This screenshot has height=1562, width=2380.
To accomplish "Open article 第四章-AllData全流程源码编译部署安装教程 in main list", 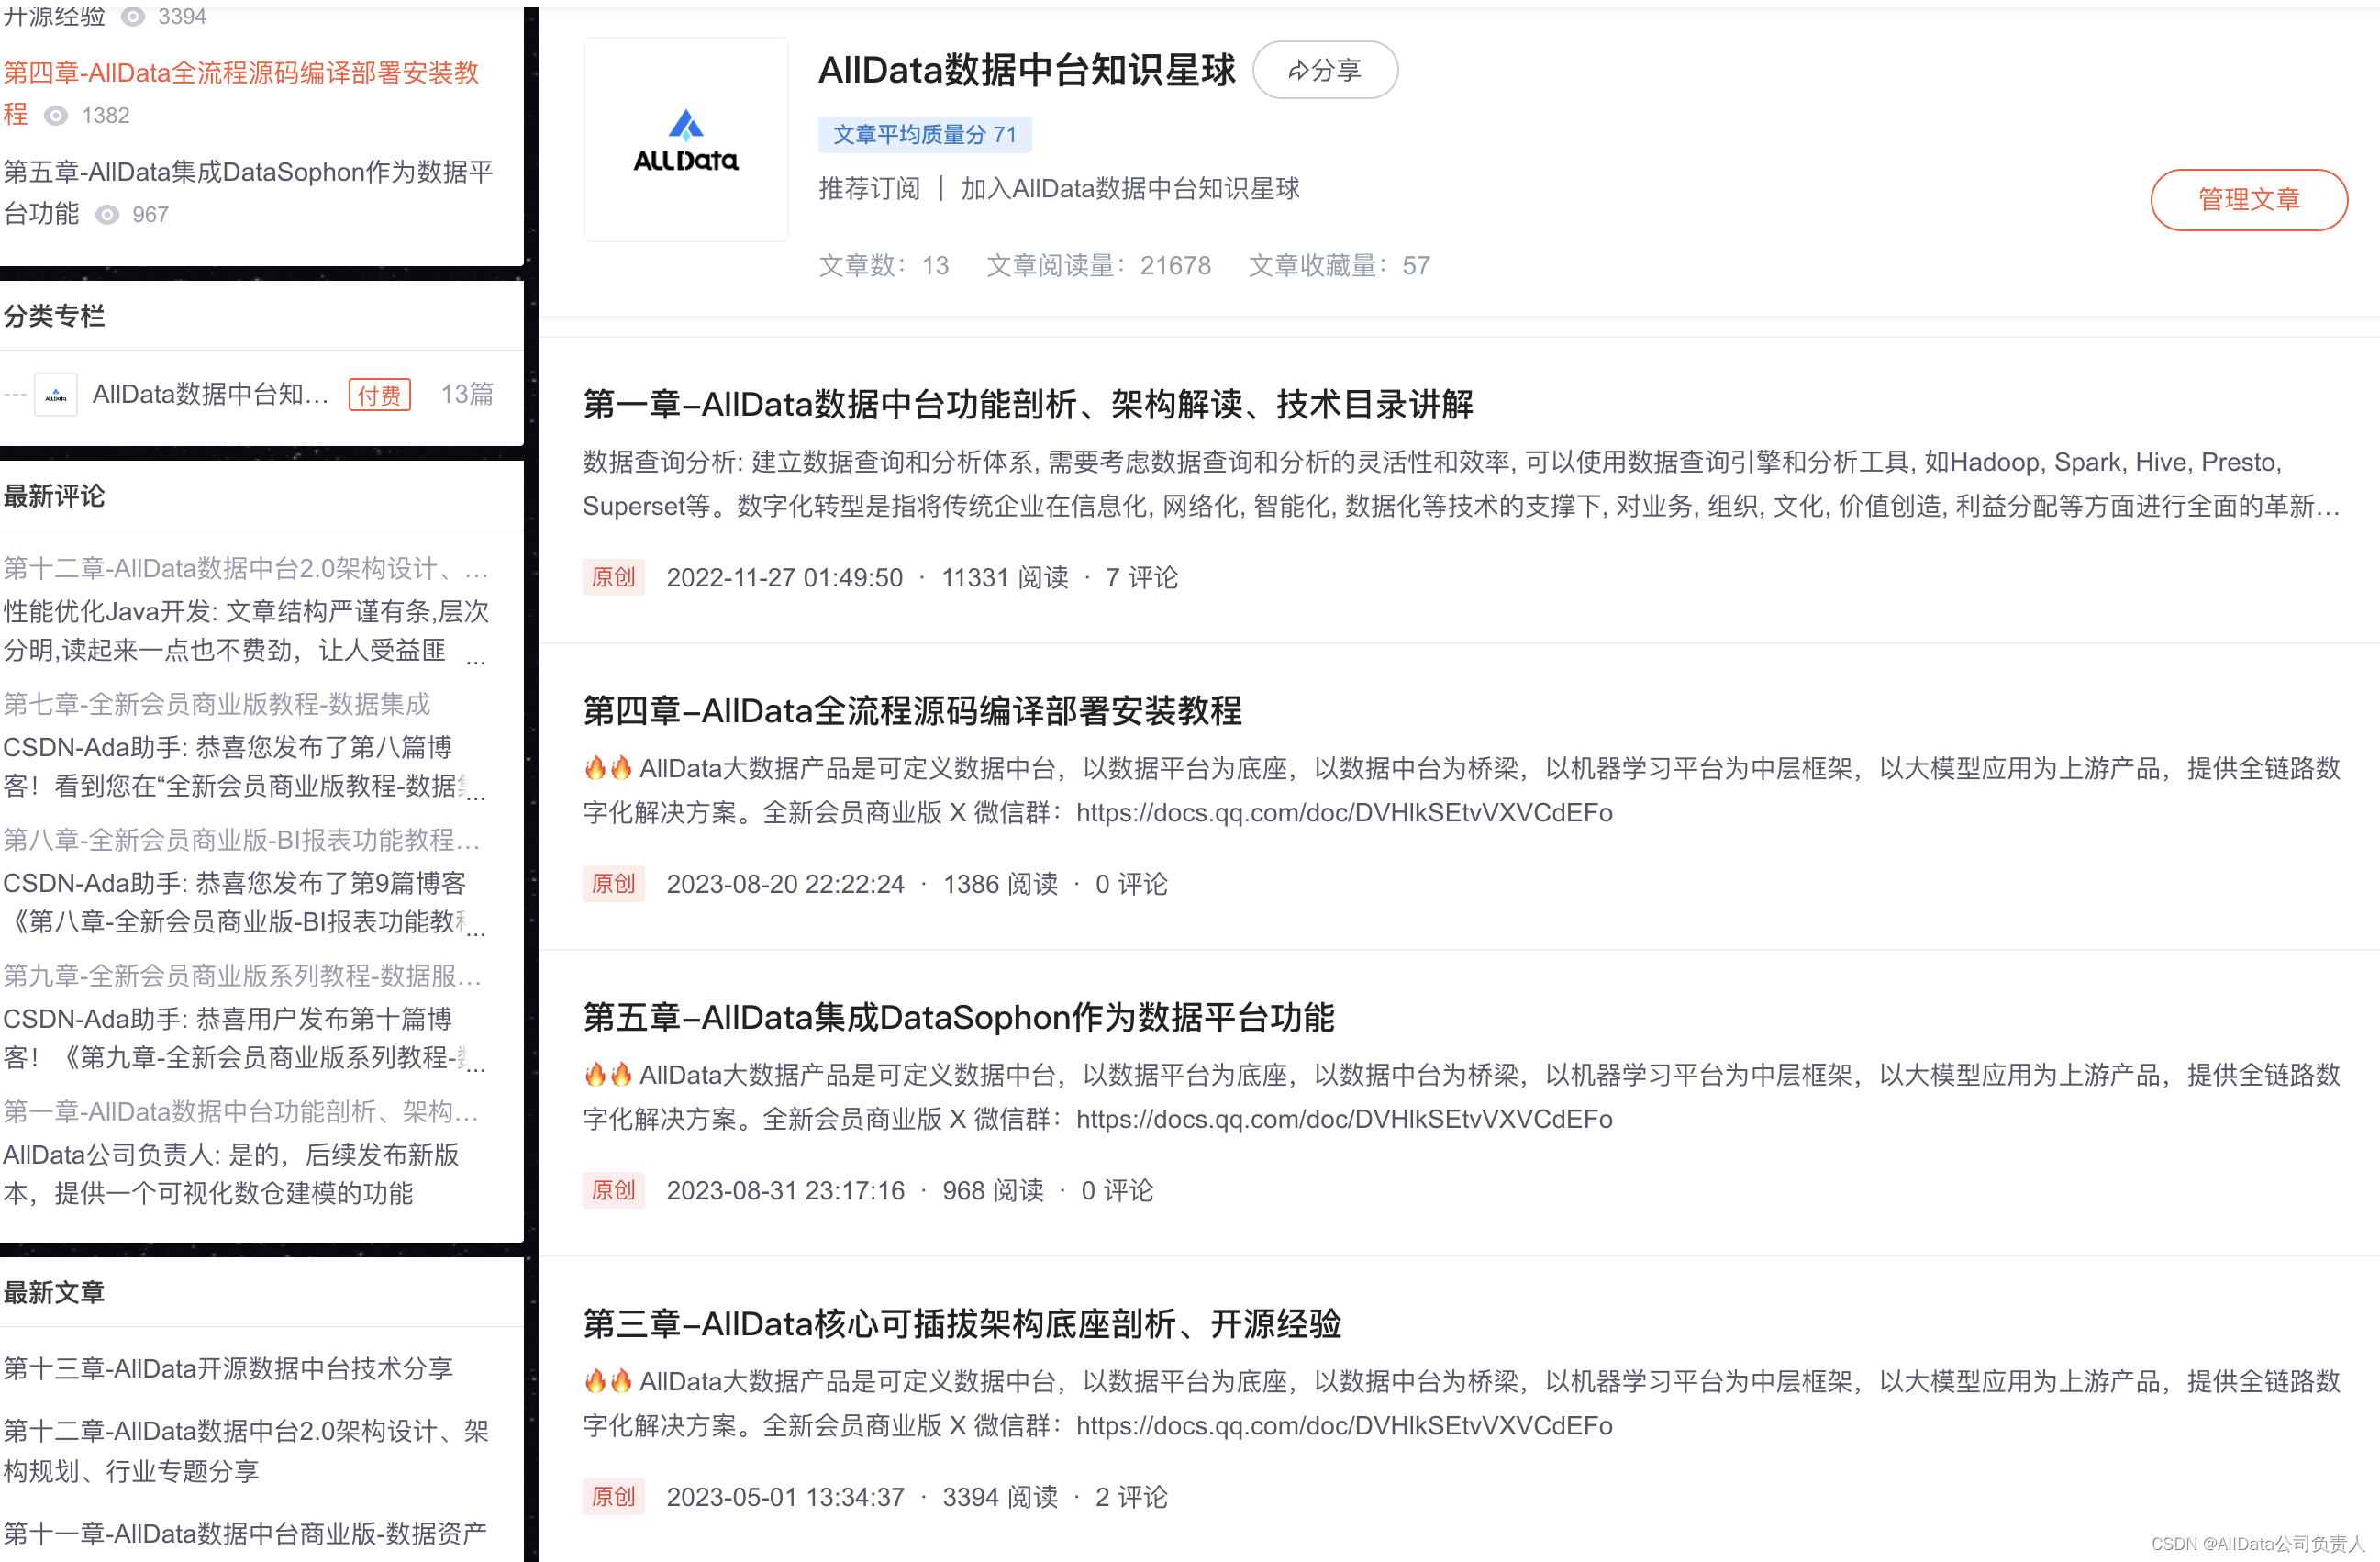I will (912, 710).
